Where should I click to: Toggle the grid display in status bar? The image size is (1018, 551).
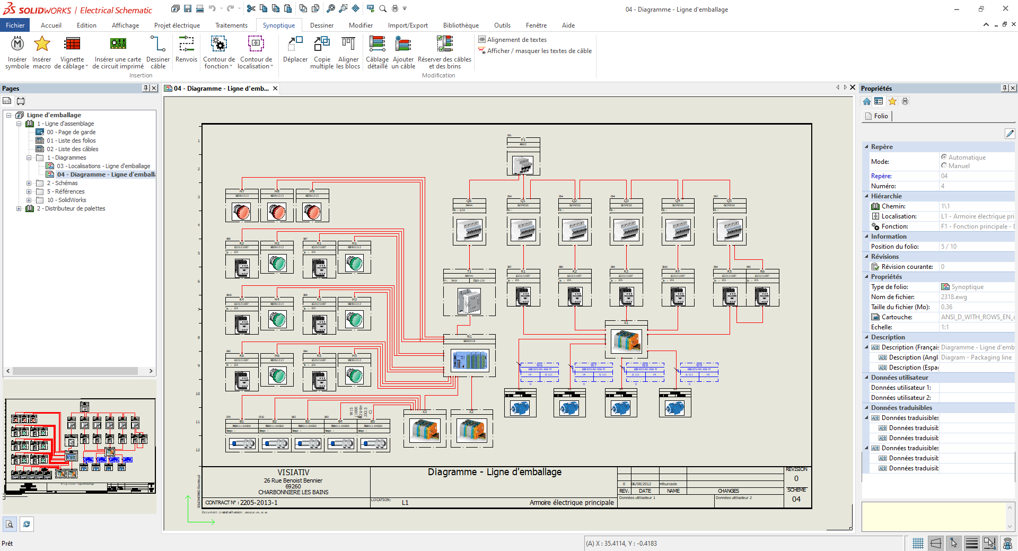click(918, 543)
